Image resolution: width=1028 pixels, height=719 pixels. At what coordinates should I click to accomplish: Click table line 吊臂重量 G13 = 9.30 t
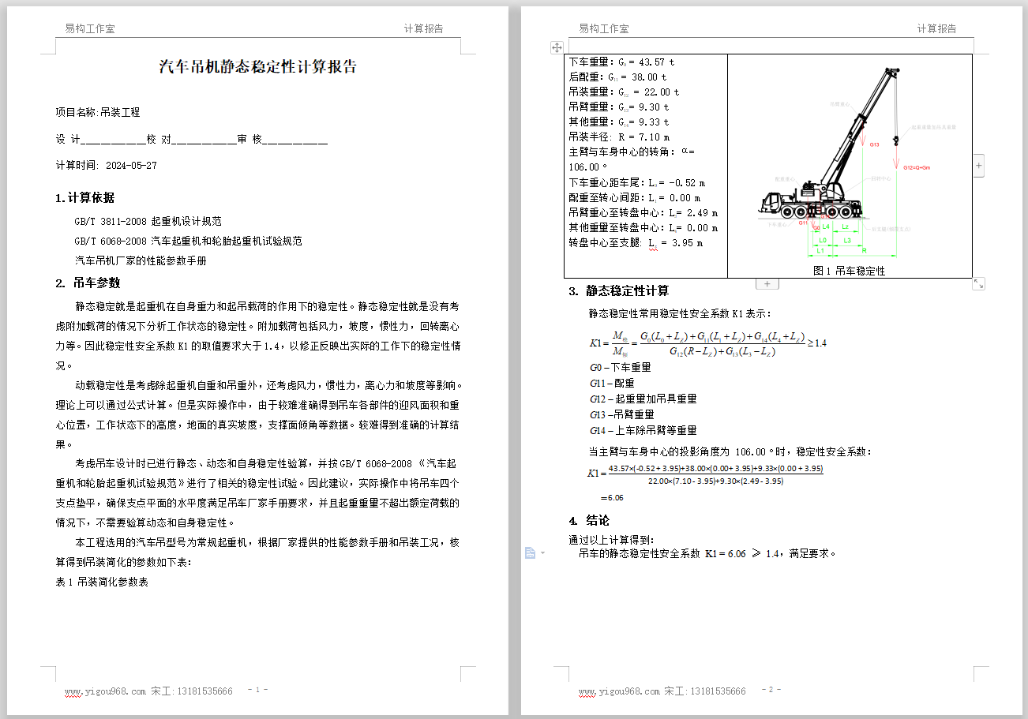619,107
